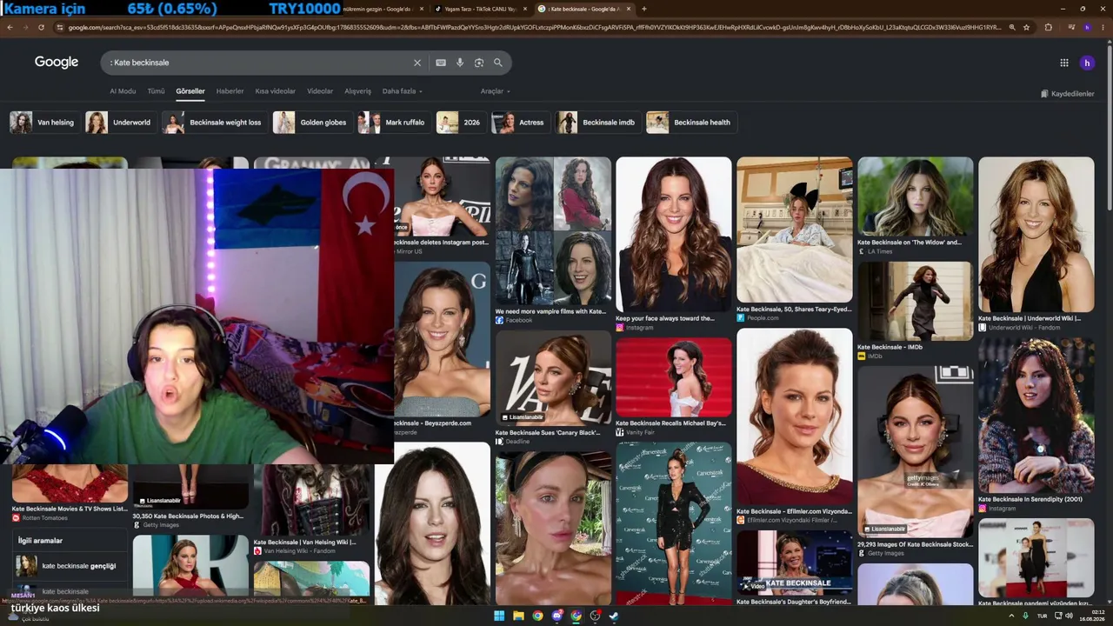This screenshot has width=1113, height=626.
Task: Go back to the previous page
Action: click(x=10, y=27)
